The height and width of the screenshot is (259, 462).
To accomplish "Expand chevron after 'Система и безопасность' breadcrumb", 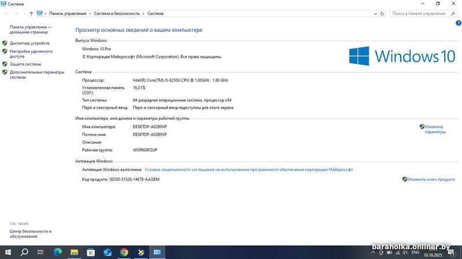I will pos(143,13).
